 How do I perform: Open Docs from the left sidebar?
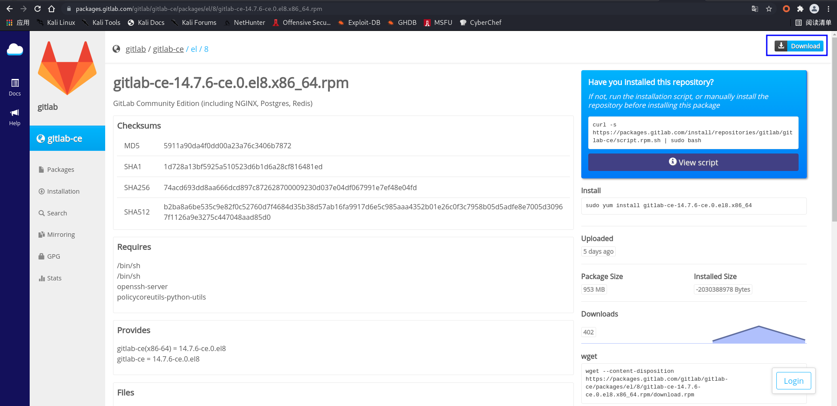[x=14, y=87]
